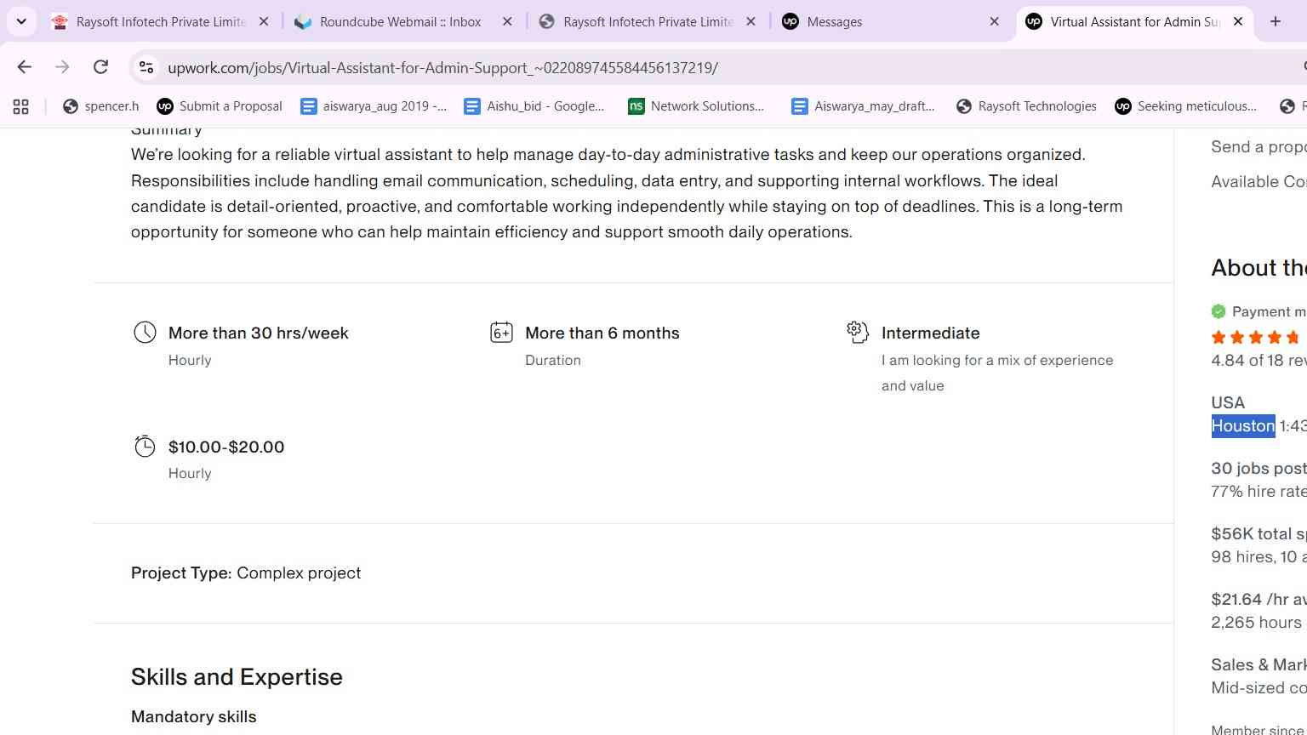This screenshot has width=1307, height=735.
Task: Open the Raysoft Technologies bookmark
Action: coord(1026,106)
